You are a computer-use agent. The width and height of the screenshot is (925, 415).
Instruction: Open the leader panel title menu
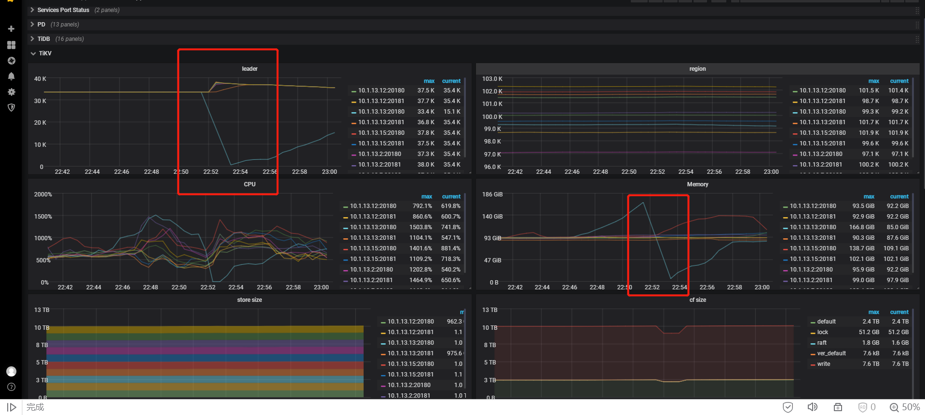(249, 69)
